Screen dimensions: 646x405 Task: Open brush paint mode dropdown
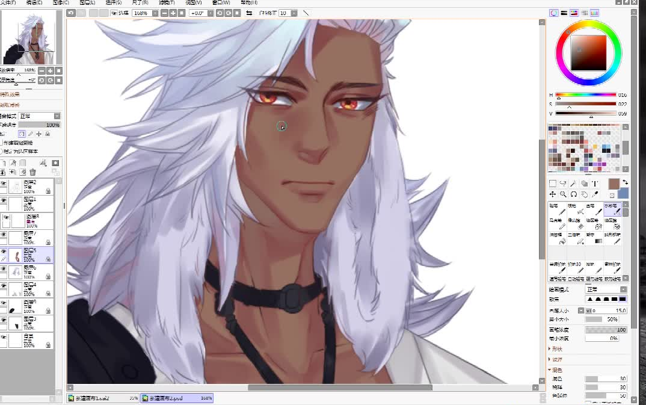tap(624, 289)
